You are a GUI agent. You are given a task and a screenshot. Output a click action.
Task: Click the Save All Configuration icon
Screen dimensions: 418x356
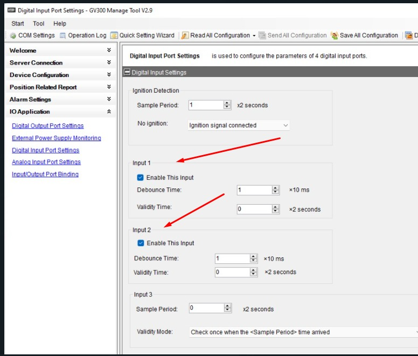(335, 36)
